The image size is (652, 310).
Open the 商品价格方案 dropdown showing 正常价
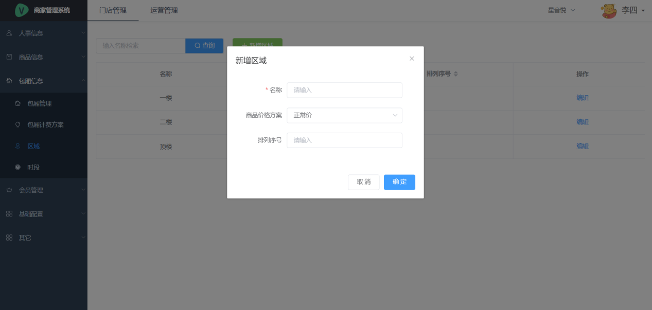click(344, 115)
